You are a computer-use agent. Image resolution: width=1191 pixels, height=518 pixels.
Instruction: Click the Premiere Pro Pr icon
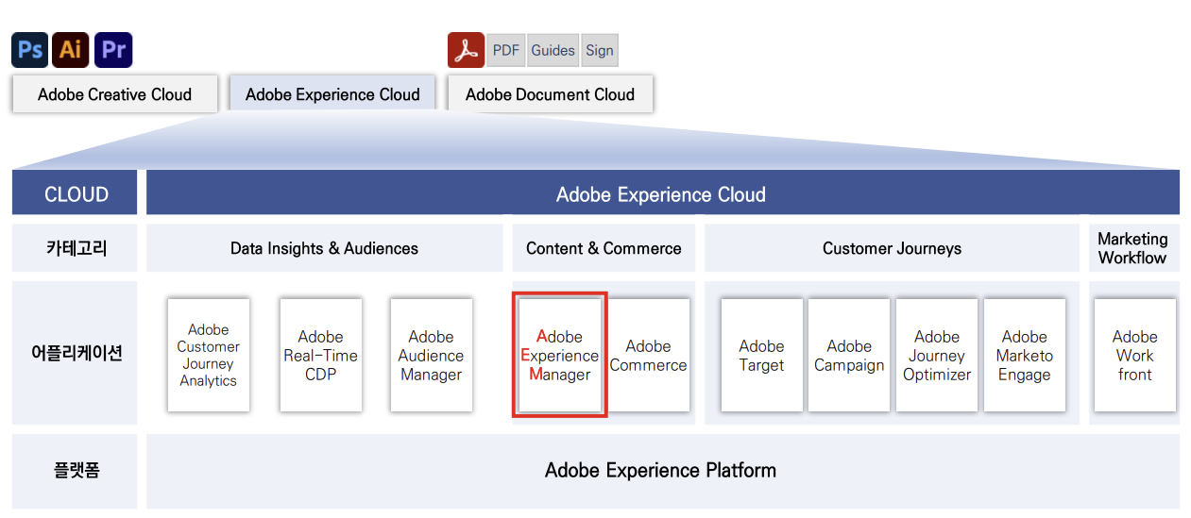click(x=113, y=50)
